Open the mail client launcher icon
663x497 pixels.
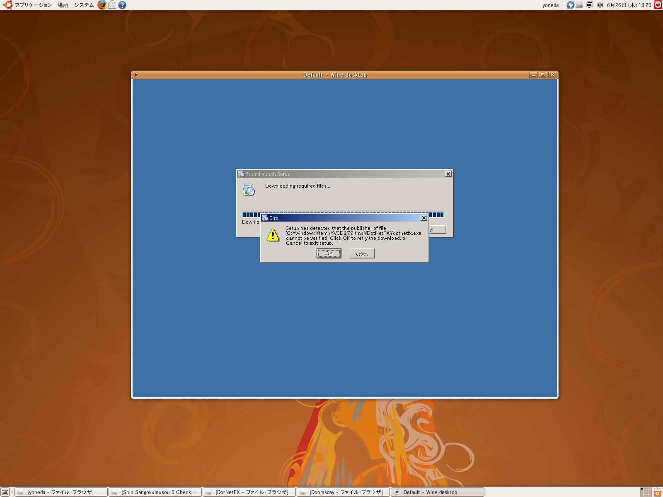112,5
